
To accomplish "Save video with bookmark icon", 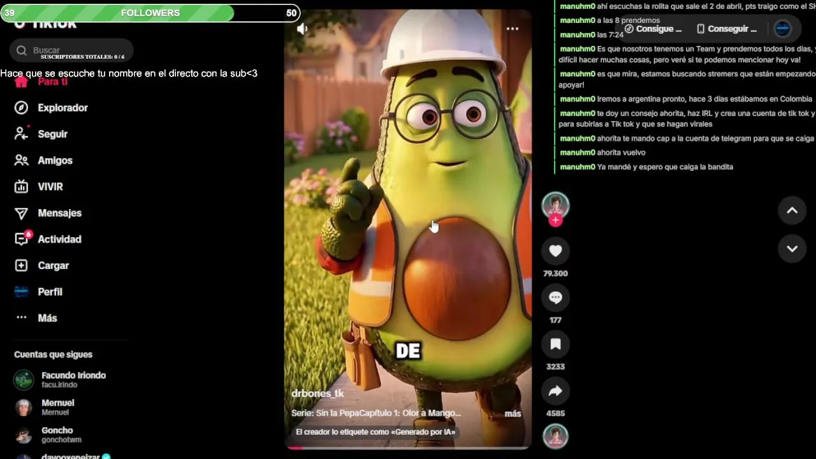I will [x=555, y=344].
